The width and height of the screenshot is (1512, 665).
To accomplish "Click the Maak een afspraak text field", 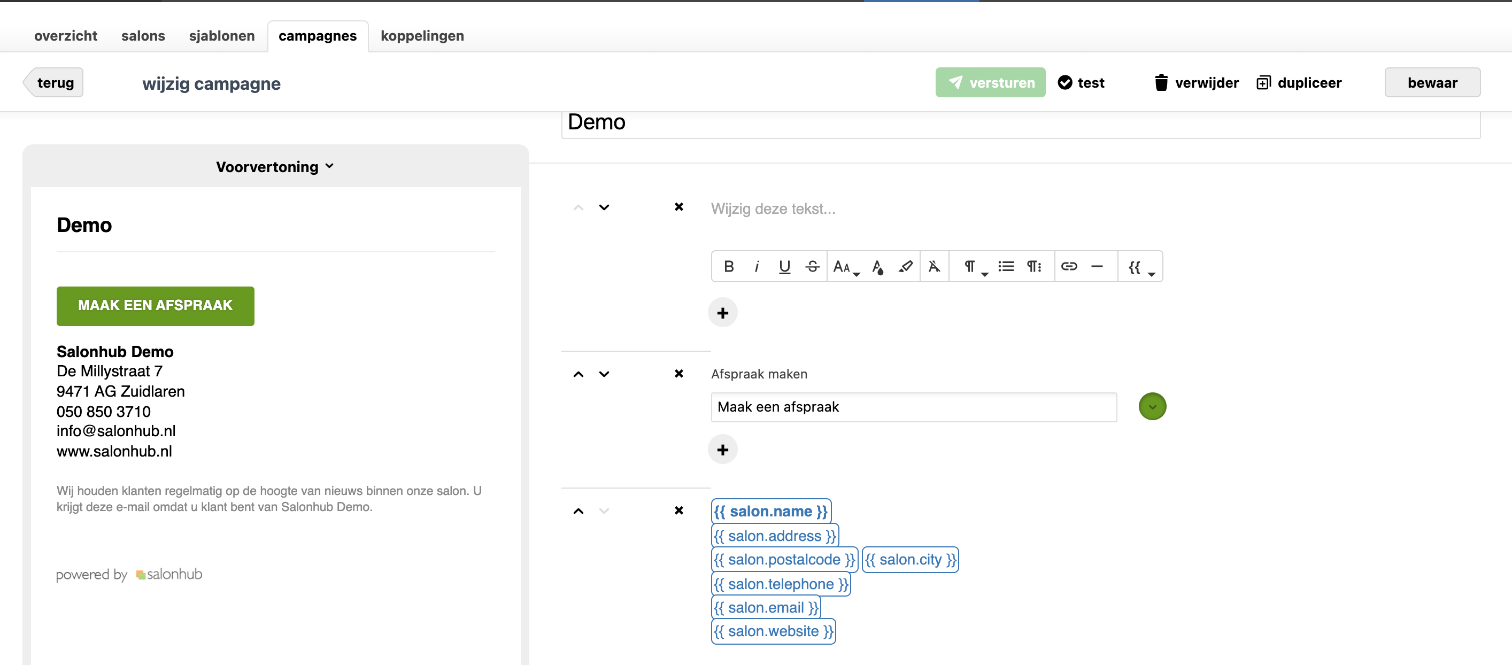I will [x=913, y=407].
